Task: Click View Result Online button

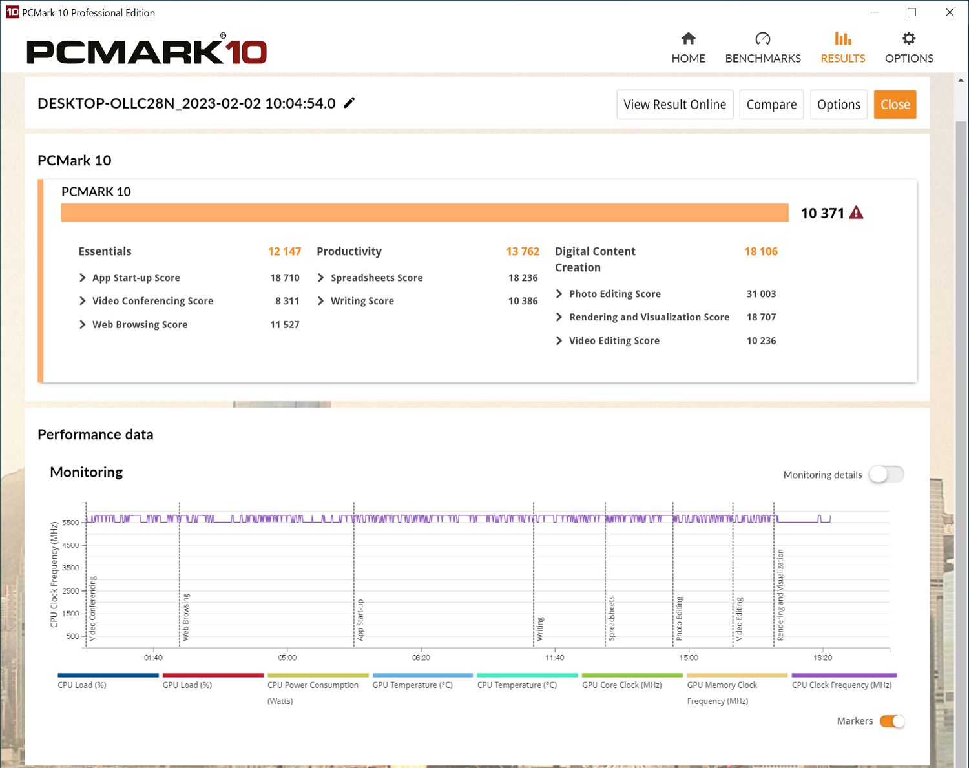Action: (x=675, y=105)
